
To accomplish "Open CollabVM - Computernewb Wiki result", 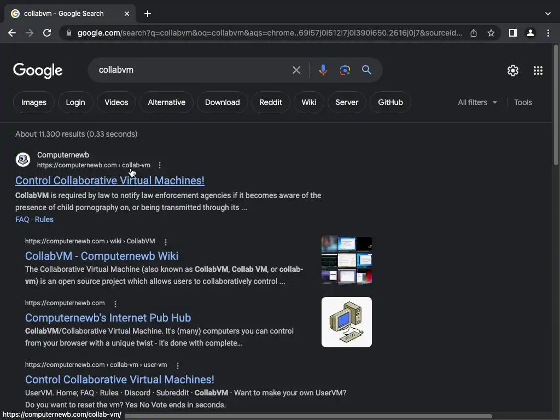I will point(101,256).
